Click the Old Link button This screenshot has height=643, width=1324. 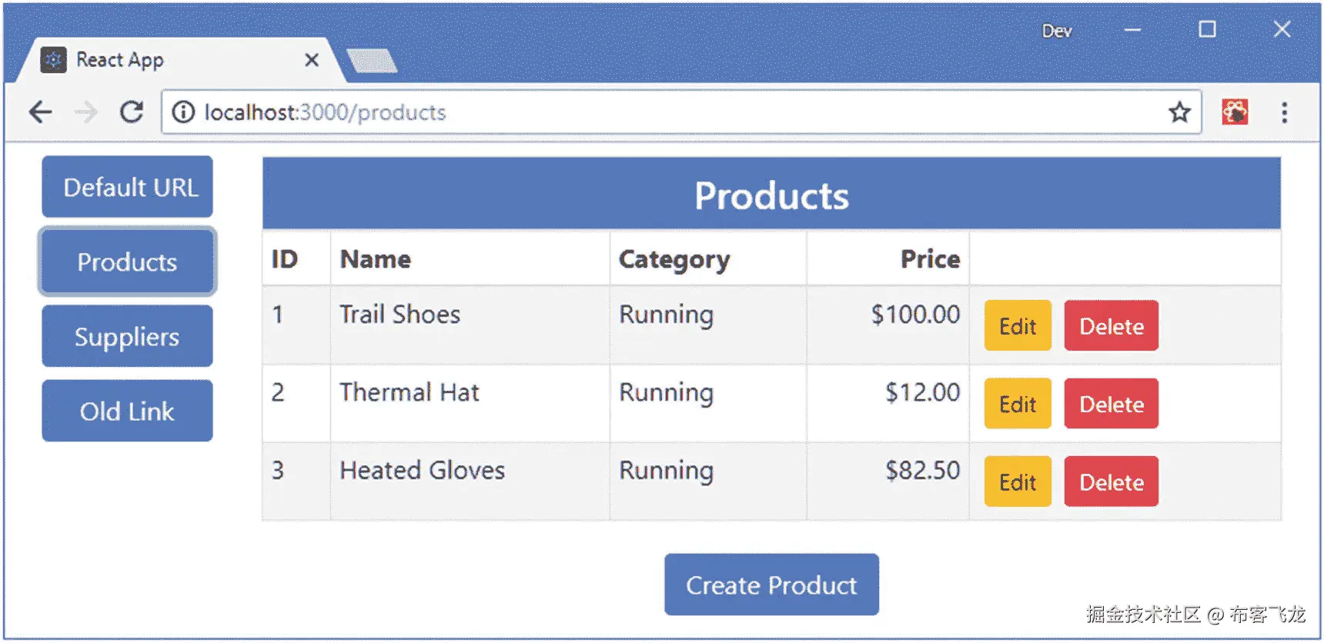pos(128,411)
